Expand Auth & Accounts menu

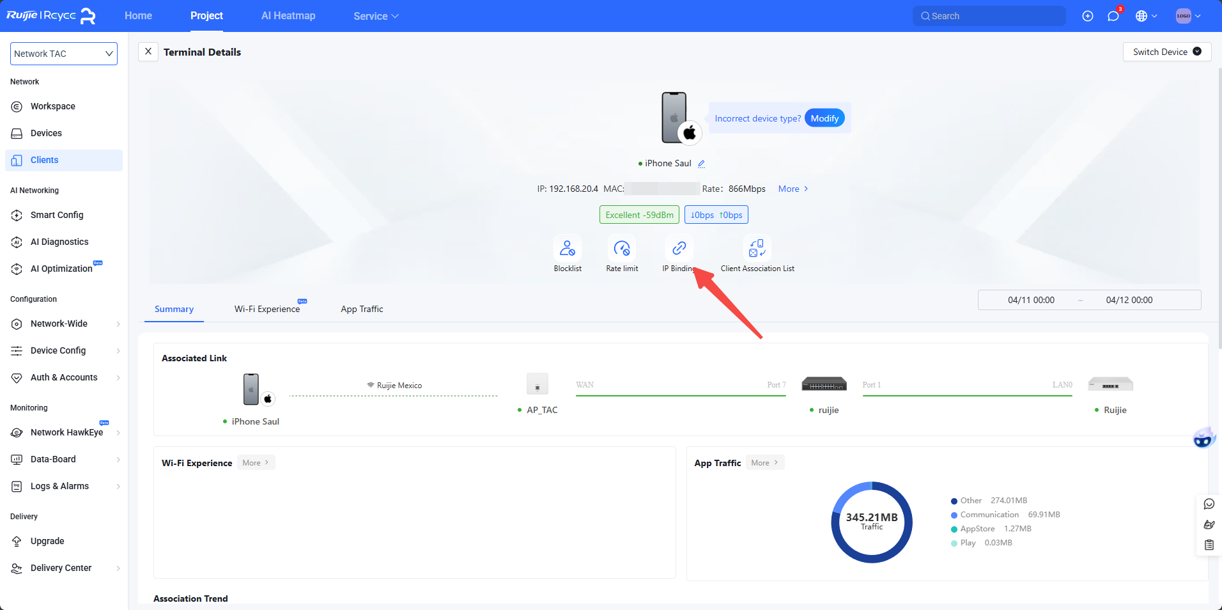(64, 378)
